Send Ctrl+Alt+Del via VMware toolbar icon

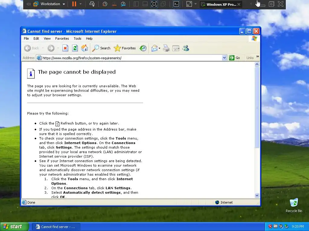(x=92, y=4)
